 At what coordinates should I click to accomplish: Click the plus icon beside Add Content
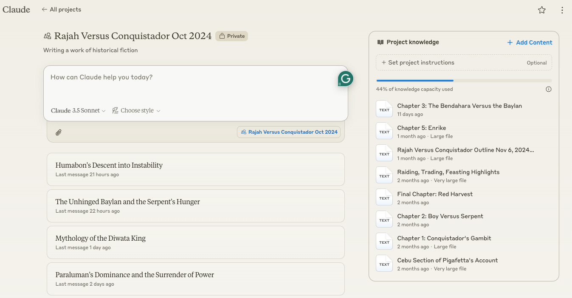point(510,42)
